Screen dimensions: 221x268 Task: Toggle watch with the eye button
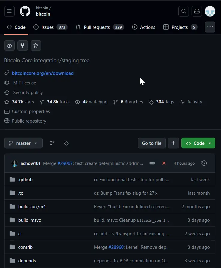pyautogui.click(x=9, y=46)
